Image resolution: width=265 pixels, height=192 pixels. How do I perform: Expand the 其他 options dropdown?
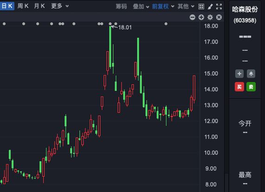(x=186, y=7)
